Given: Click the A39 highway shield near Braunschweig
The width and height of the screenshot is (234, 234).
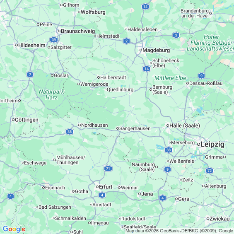Looking at the screenshot, I should tap(54, 40).
